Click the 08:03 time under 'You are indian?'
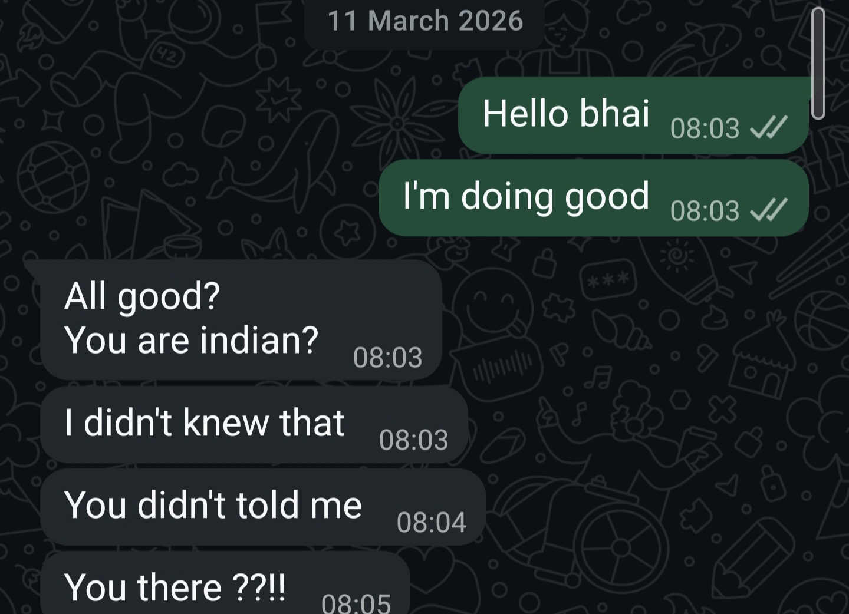Viewport: 849px width, 614px height. [x=388, y=358]
